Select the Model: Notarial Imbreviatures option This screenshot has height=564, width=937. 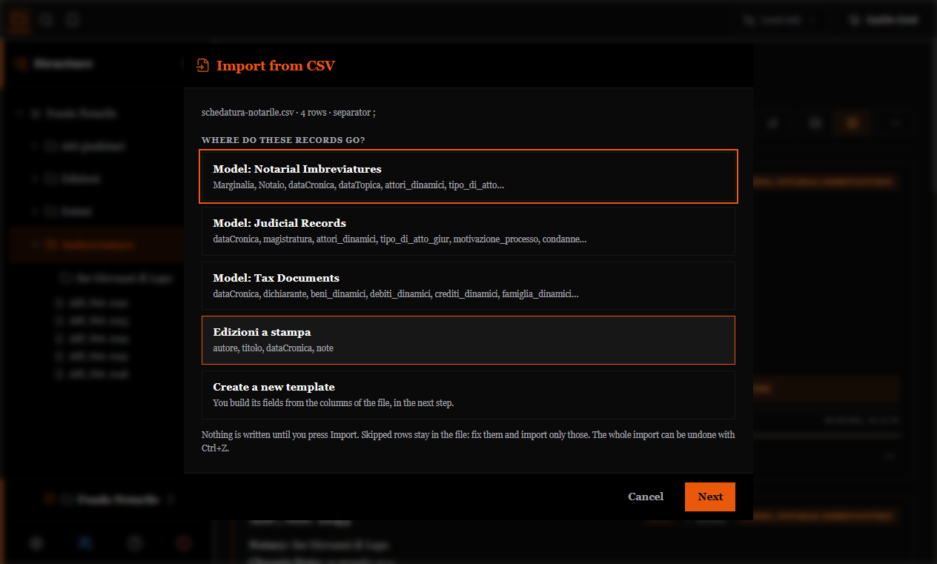(468, 176)
